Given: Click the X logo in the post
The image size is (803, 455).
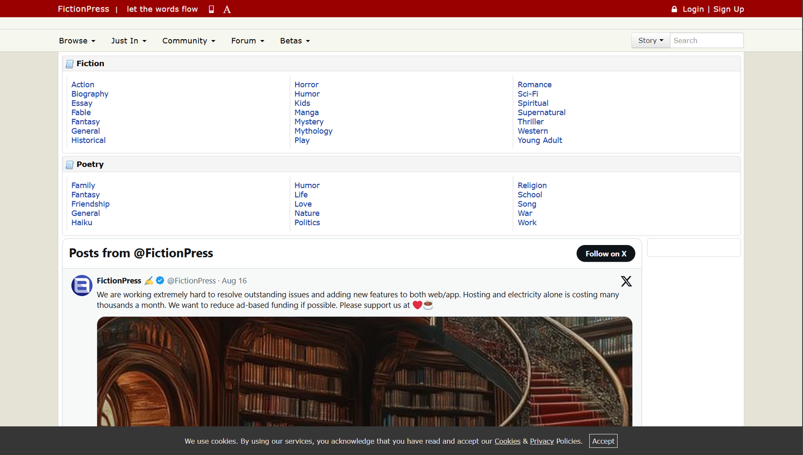Looking at the screenshot, I should 626,281.
